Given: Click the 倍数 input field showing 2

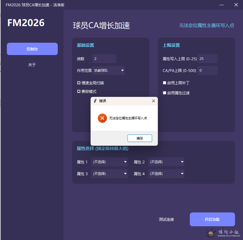Looking at the screenshot, I should 104,58.
